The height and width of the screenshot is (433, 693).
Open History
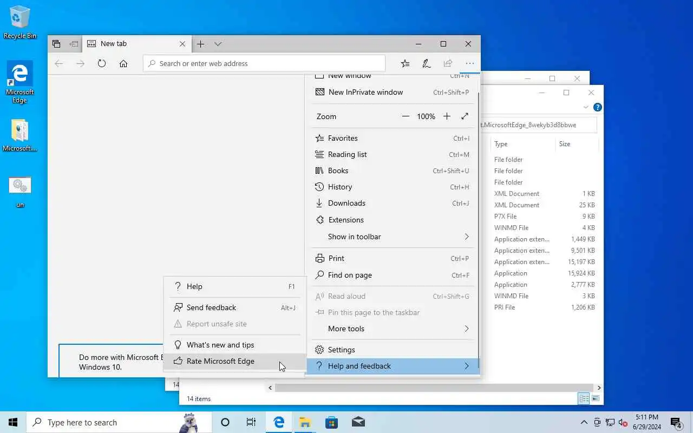point(393,187)
